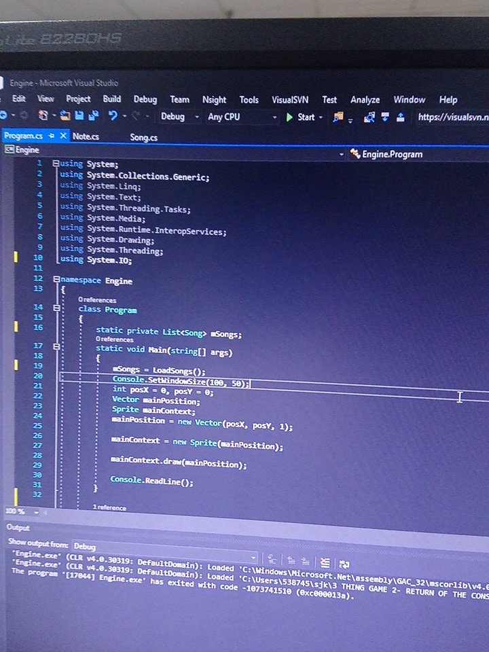The image size is (489, 652).
Task: Collapse the namespace Engine block
Action: [56, 279]
